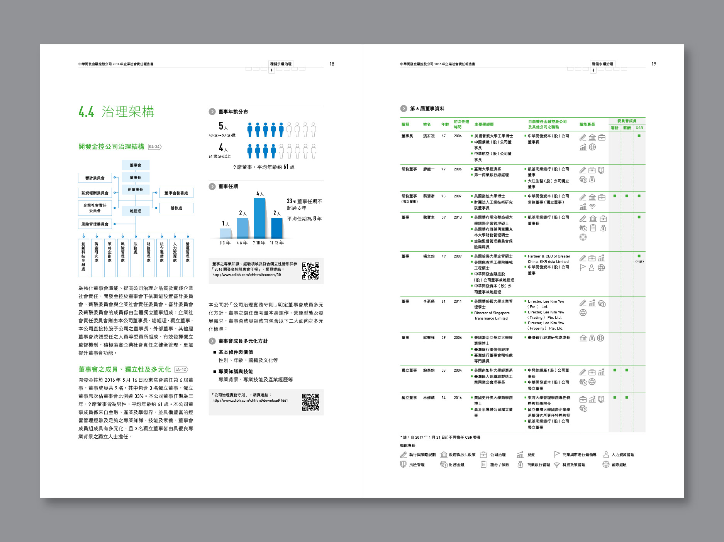
Task: Click the person icon beside 人力資源管理
Action: (x=606, y=454)
